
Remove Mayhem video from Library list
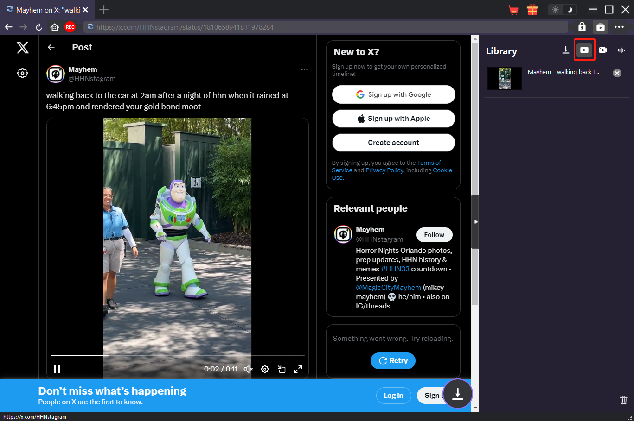617,73
